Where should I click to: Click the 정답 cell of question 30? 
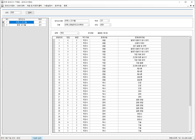click(x=68, y=122)
